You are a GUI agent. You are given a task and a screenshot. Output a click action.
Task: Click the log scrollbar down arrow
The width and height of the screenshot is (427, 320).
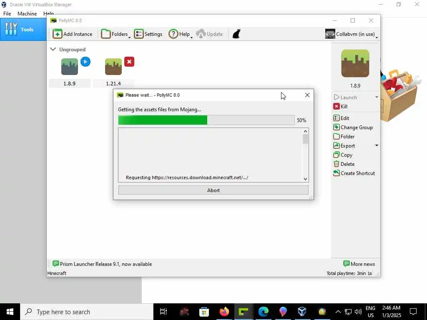point(305,179)
